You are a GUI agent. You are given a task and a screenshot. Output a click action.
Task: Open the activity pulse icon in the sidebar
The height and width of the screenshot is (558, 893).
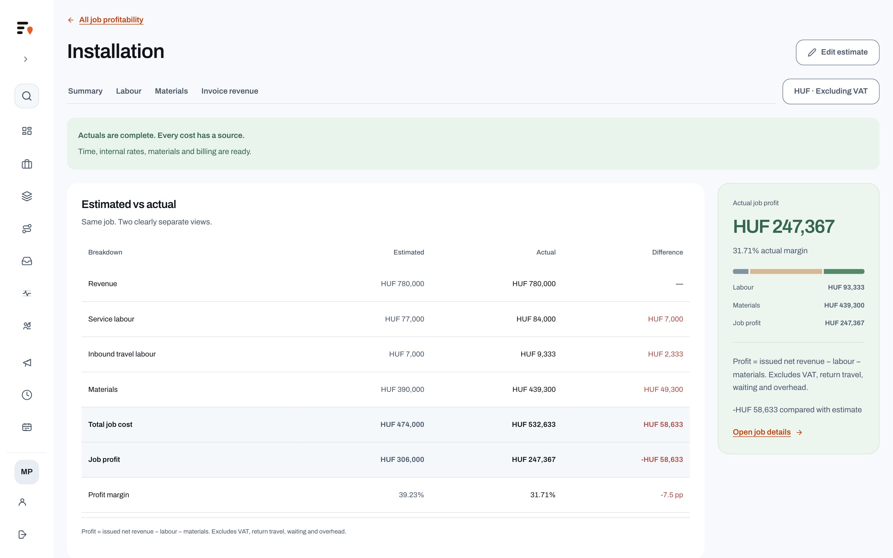click(27, 293)
